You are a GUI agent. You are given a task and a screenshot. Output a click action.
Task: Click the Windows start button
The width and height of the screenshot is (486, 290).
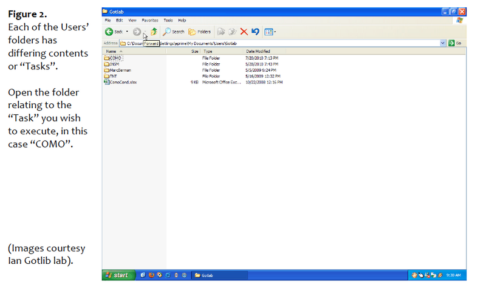click(118, 275)
